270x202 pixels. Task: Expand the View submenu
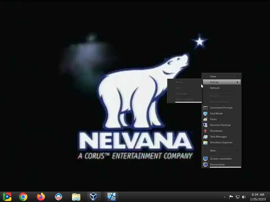[x=221, y=77]
